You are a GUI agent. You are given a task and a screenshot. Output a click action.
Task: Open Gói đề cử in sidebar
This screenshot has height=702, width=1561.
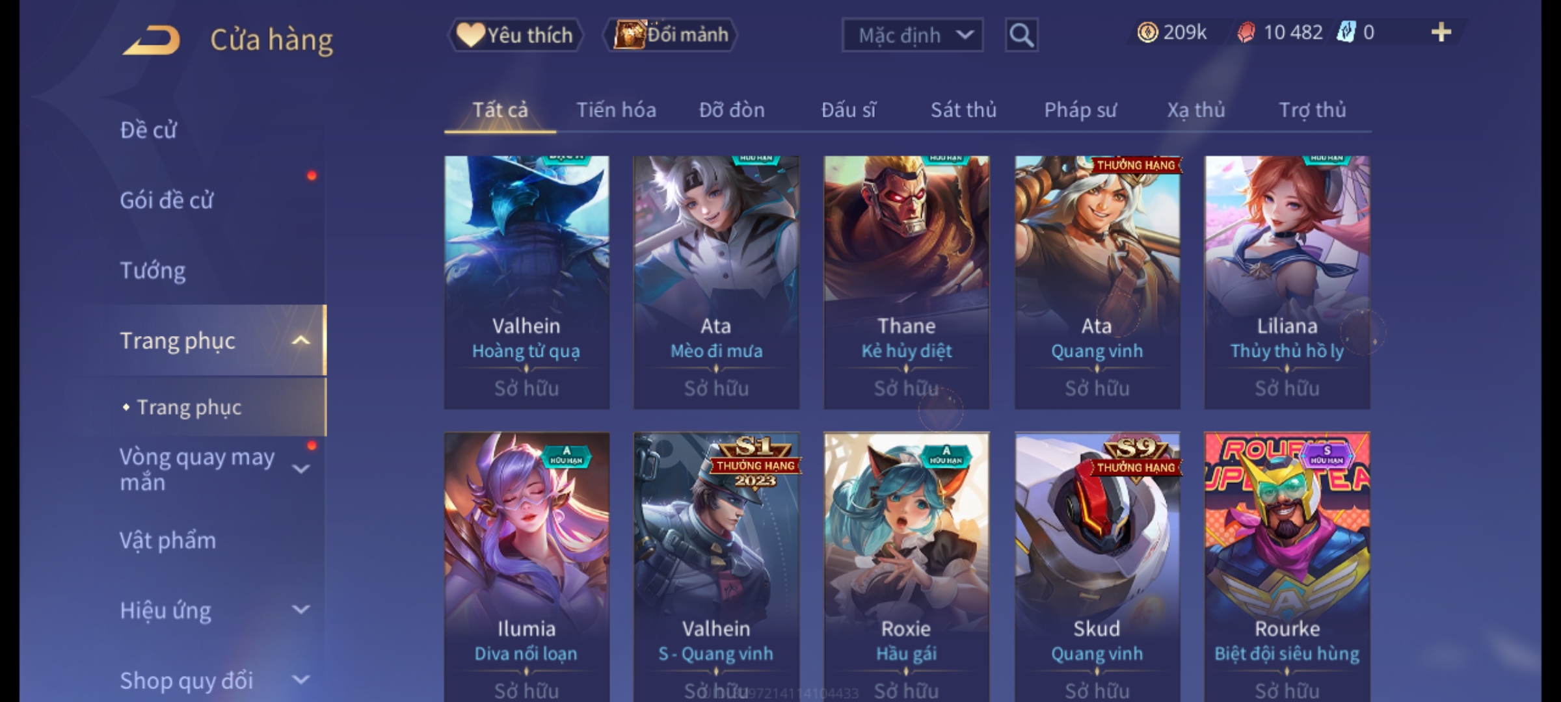point(167,200)
